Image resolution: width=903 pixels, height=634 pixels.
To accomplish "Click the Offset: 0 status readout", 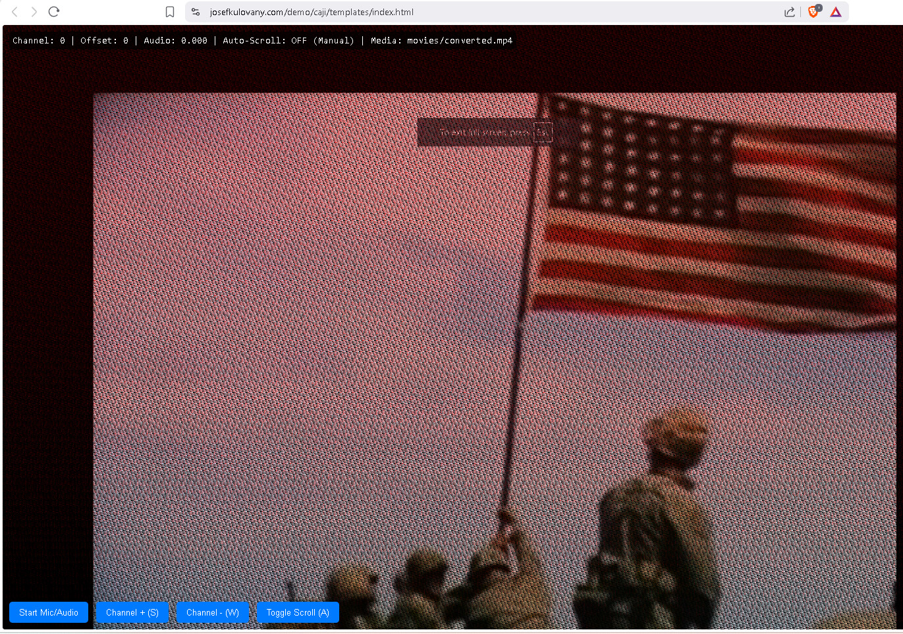I will pos(104,41).
